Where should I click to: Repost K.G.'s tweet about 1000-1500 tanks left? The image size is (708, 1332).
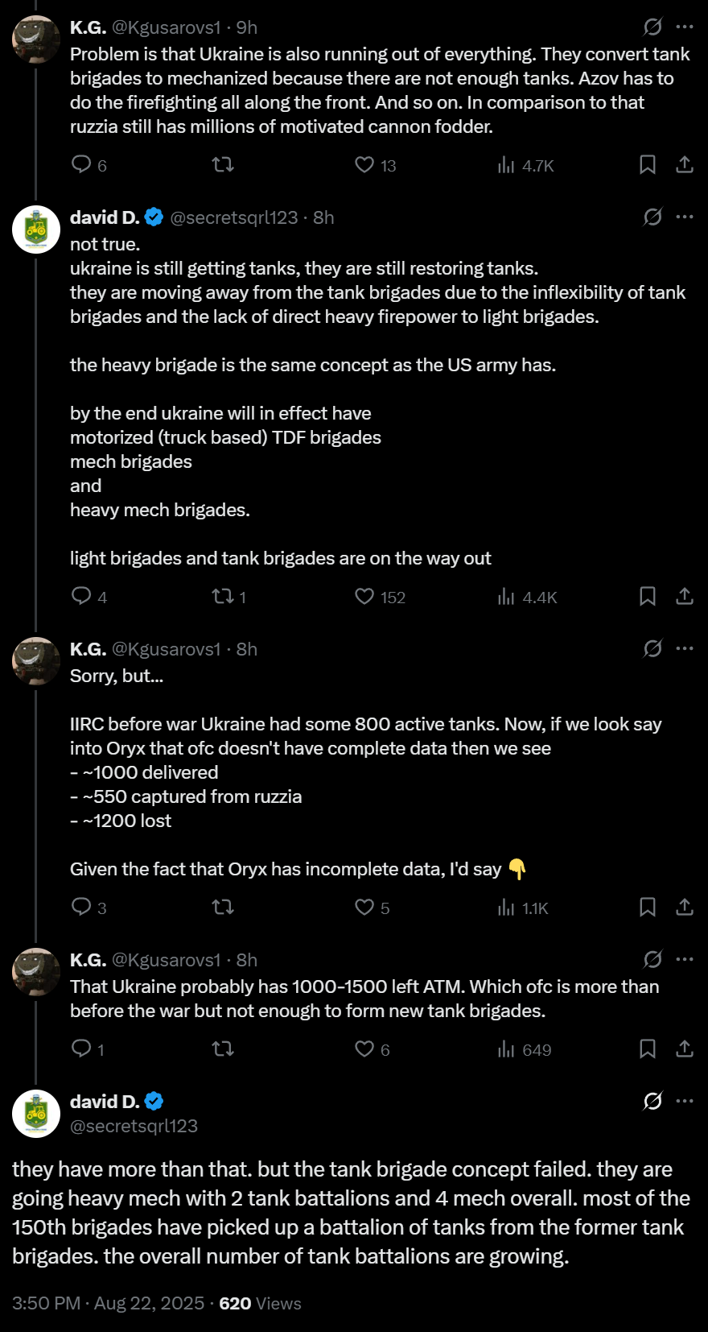223,1049
